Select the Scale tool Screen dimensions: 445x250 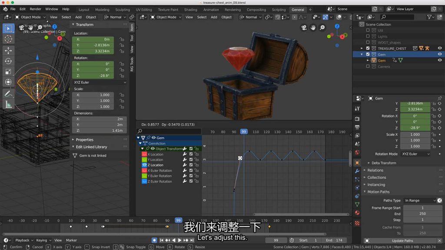(8, 72)
